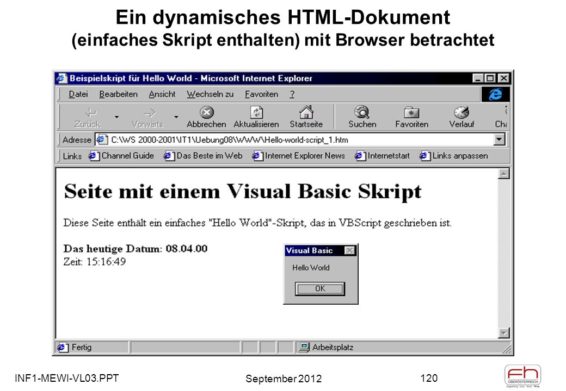The height and width of the screenshot is (391, 566).
Task: Click the FH Oberösterreich logo
Action: coord(522,376)
